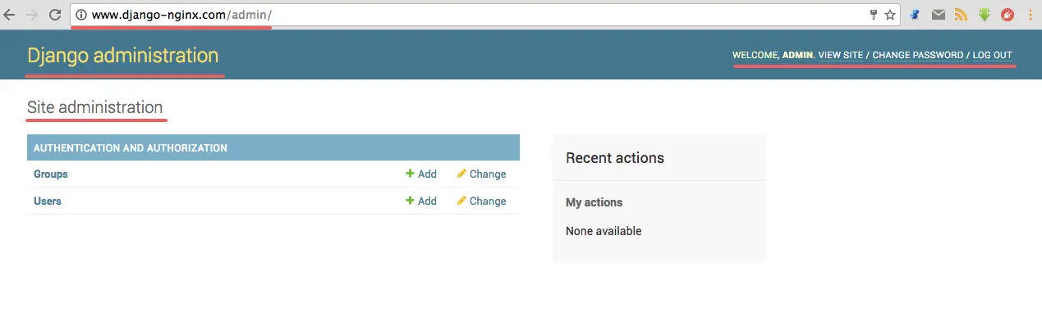Click the Site administration heading
The image size is (1042, 317).
(95, 107)
